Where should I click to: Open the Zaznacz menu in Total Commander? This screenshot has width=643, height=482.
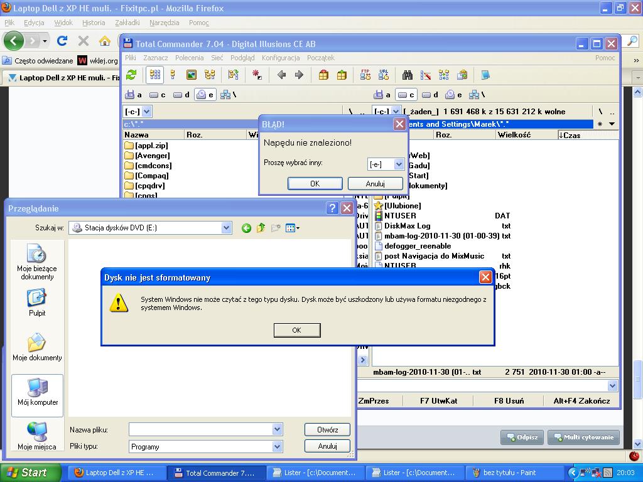156,58
